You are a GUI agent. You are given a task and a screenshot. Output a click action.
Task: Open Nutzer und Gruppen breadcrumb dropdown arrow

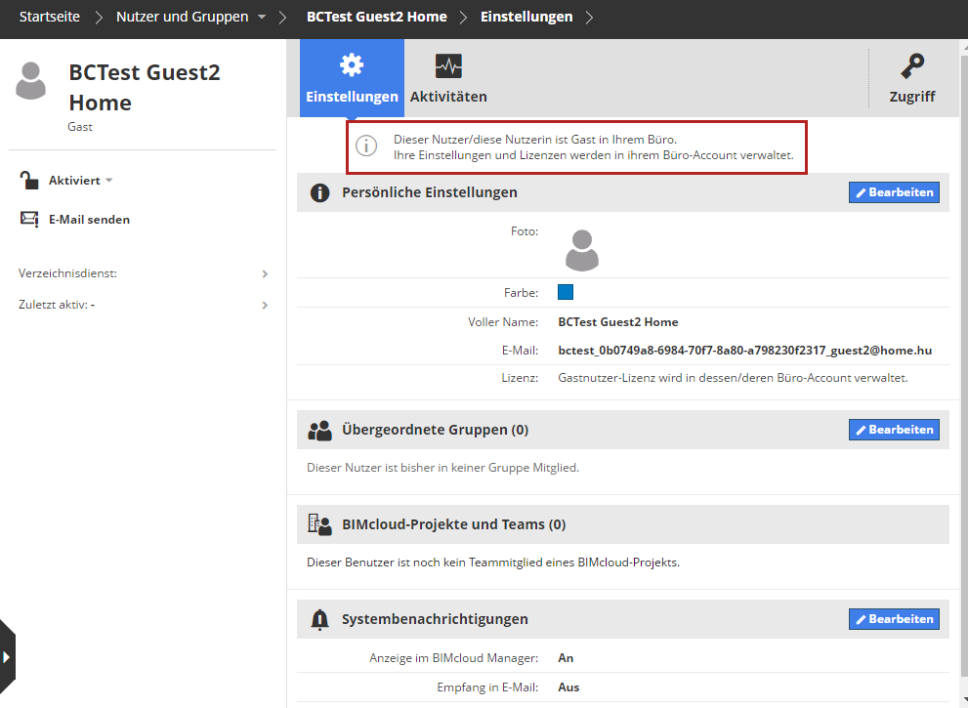coord(261,18)
